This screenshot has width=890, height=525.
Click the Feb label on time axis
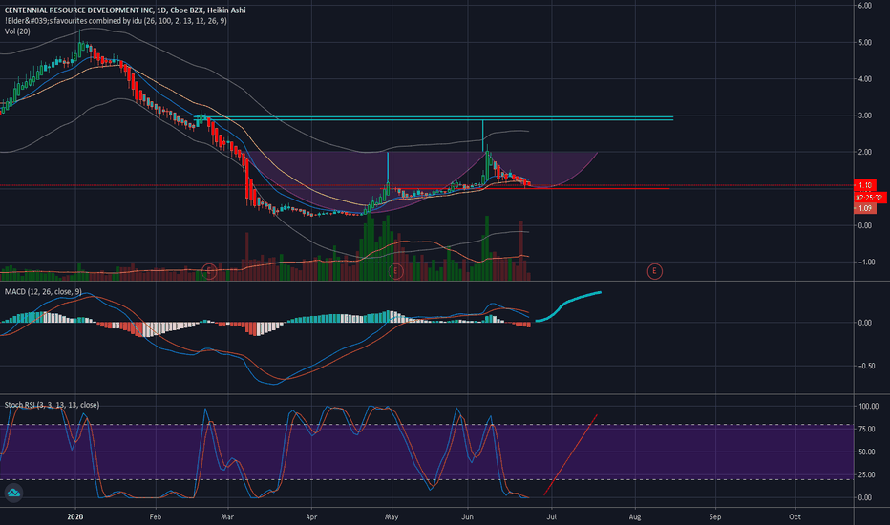point(155,516)
